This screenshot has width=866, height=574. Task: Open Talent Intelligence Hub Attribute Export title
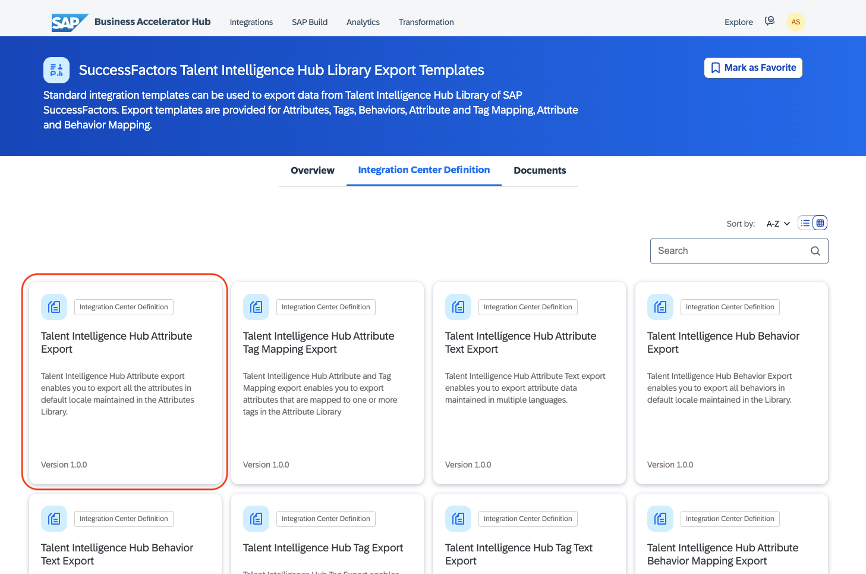pyautogui.click(x=116, y=343)
